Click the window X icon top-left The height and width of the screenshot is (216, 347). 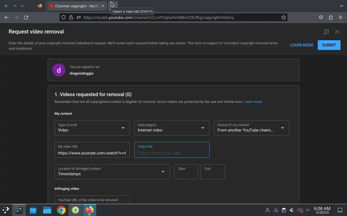pos(6,6)
